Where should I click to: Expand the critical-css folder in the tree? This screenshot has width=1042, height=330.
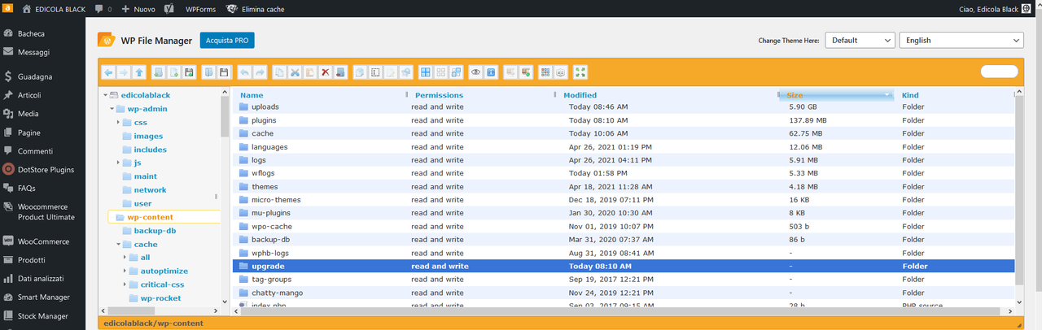[125, 284]
